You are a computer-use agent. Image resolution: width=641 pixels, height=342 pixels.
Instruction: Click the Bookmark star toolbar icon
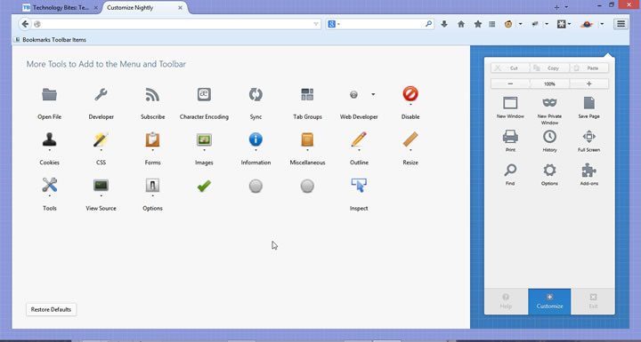tap(477, 24)
